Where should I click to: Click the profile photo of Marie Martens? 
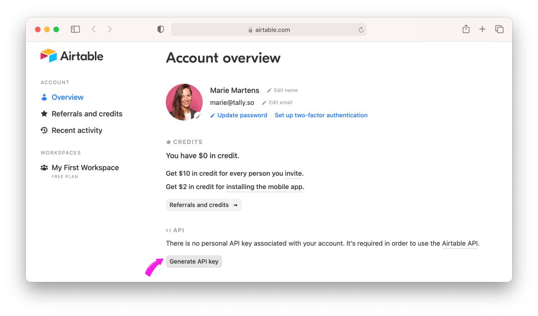(x=184, y=102)
